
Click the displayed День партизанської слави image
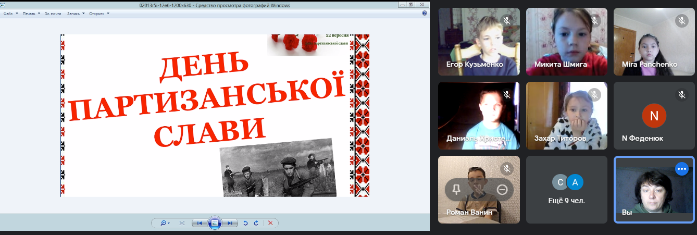point(215,116)
